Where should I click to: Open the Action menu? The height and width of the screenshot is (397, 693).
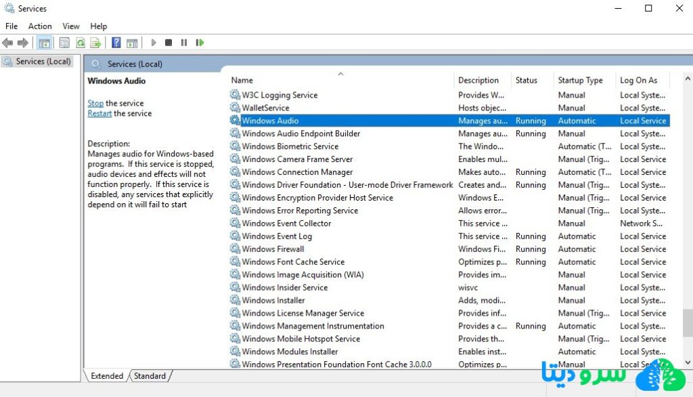click(x=40, y=26)
